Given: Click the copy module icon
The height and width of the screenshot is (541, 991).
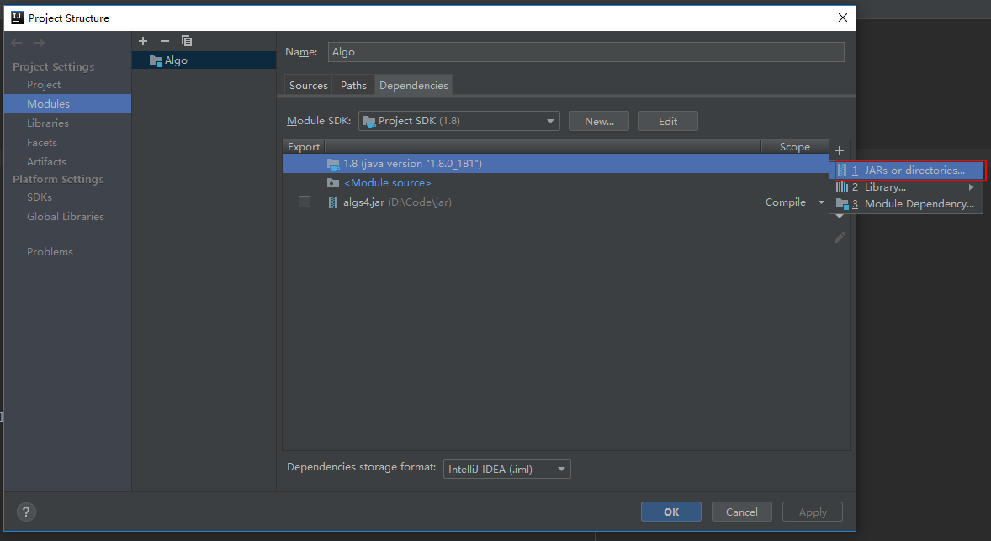Looking at the screenshot, I should click(187, 41).
